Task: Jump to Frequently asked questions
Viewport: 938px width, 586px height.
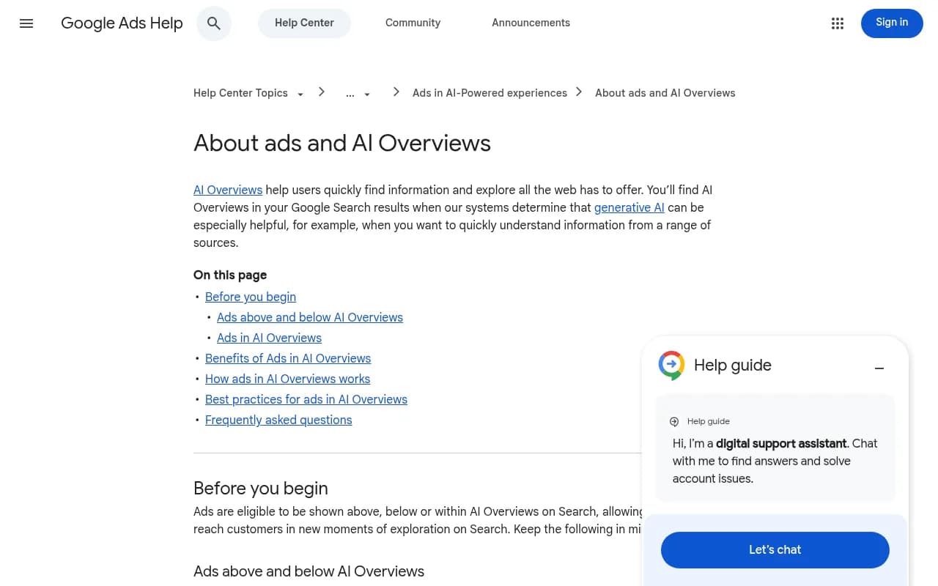Action: 278,420
